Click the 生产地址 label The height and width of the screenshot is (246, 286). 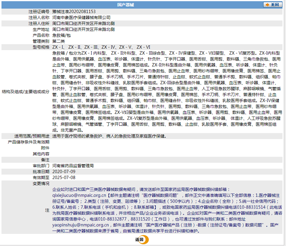click(41, 29)
